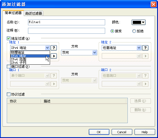Click the Help button

coord(145,132)
